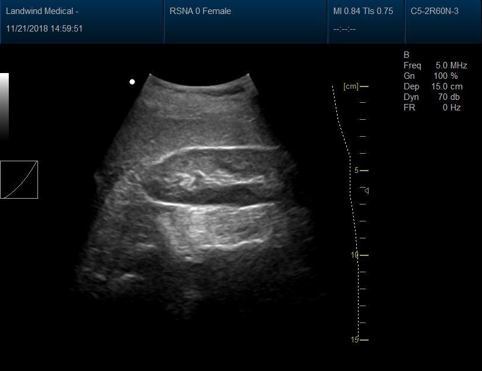Click the 'B' mode label
Image resolution: width=482 pixels, height=371 pixels.
407,55
